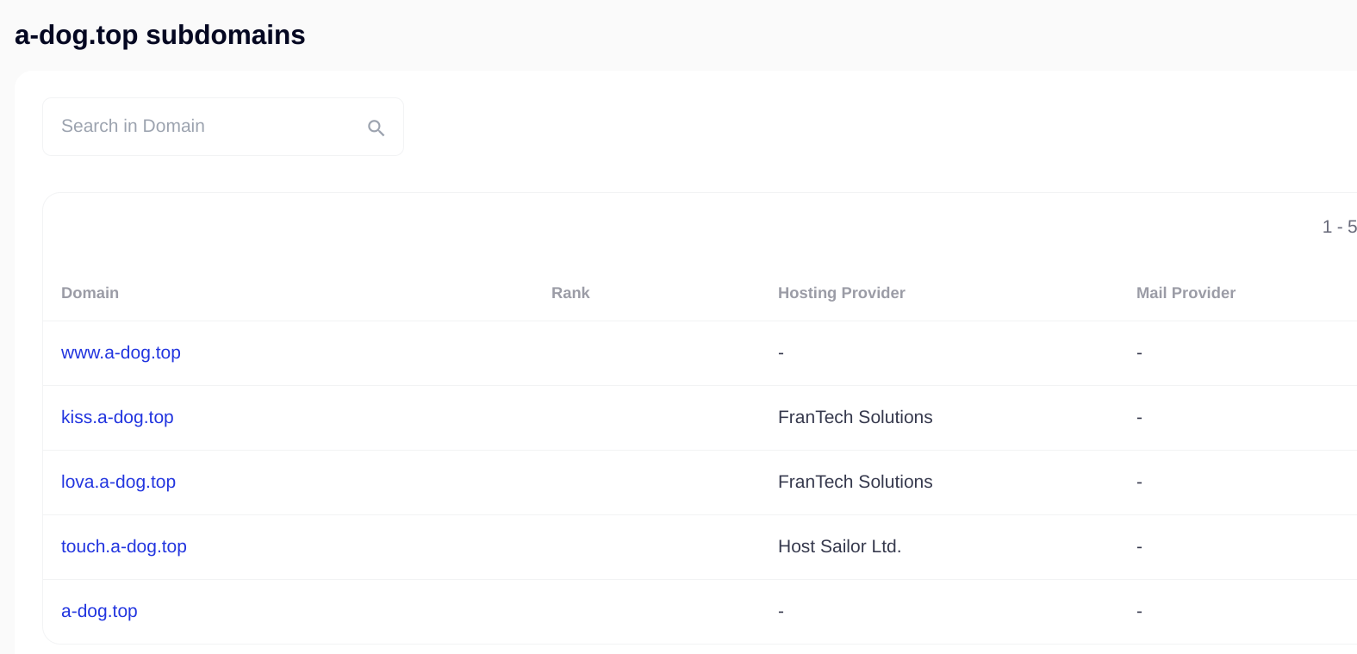Viewport: 1357px width, 654px height.
Task: Click the mail provider dash for touch.a-dog.top
Action: click(1139, 547)
